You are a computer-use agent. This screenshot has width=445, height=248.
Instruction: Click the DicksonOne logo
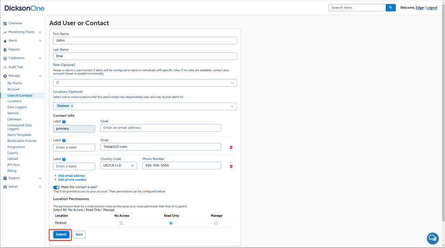pos(24,8)
